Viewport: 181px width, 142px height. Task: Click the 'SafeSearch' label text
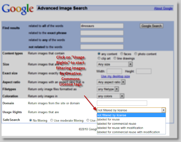point(11,120)
